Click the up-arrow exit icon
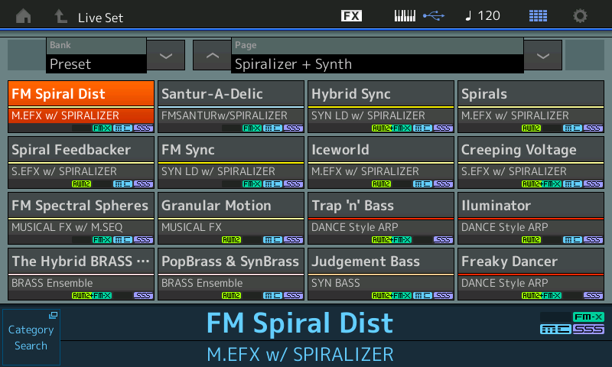The height and width of the screenshot is (367, 612). tap(60, 16)
